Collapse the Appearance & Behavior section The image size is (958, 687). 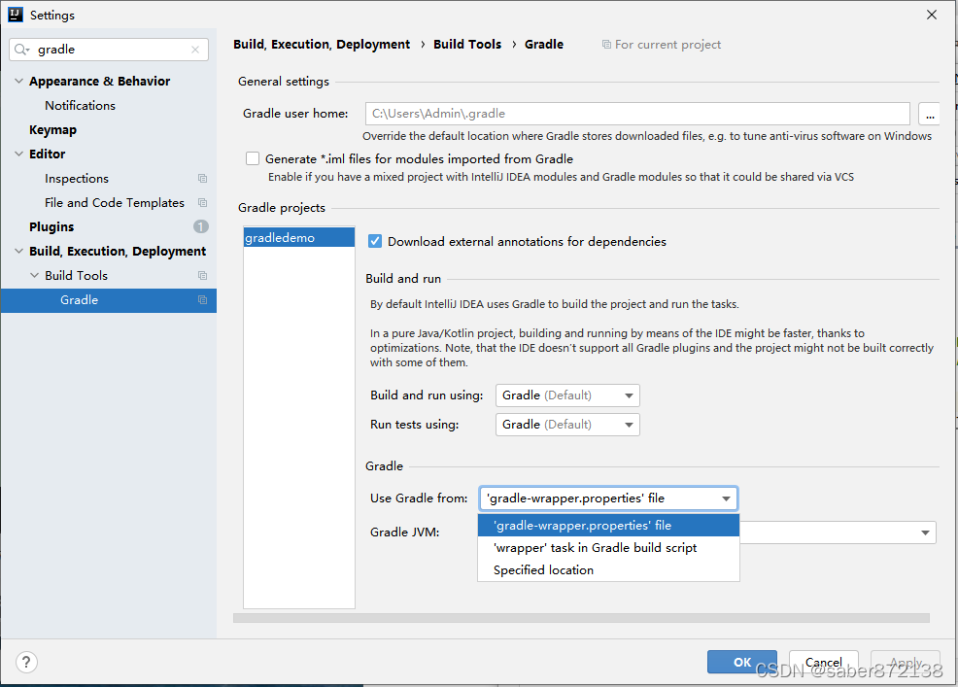[19, 81]
